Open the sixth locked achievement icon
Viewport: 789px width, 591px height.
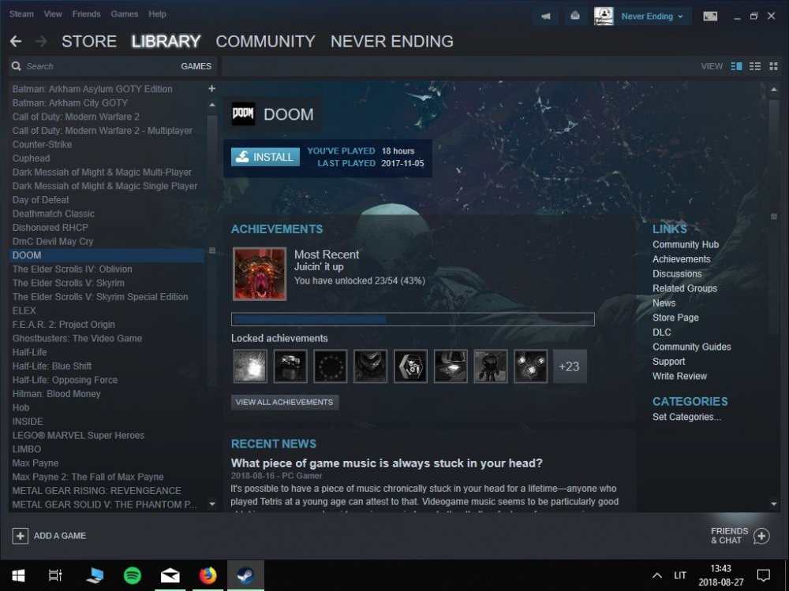coord(451,366)
